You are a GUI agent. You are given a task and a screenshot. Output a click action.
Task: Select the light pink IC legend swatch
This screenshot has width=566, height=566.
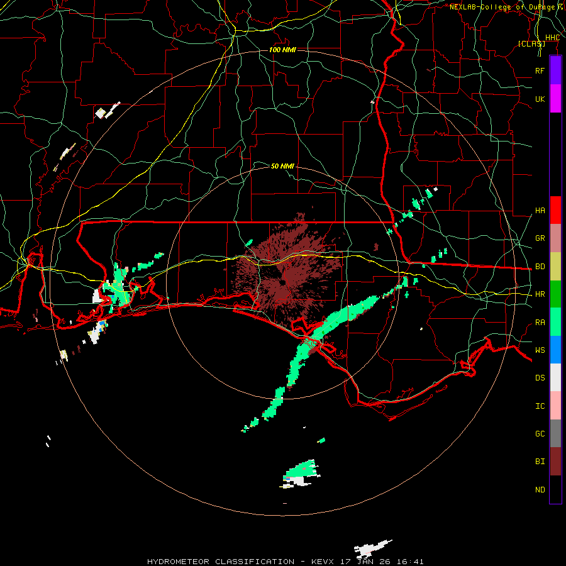(x=555, y=406)
